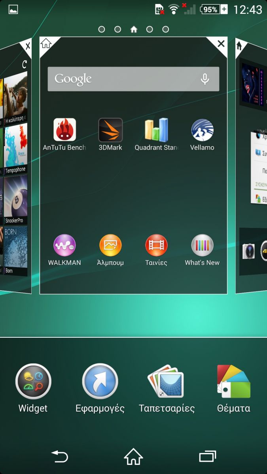This screenshot has width=267, height=474.
Task: Open SnookerPro thumbnail in left pane
Action: 15,200
